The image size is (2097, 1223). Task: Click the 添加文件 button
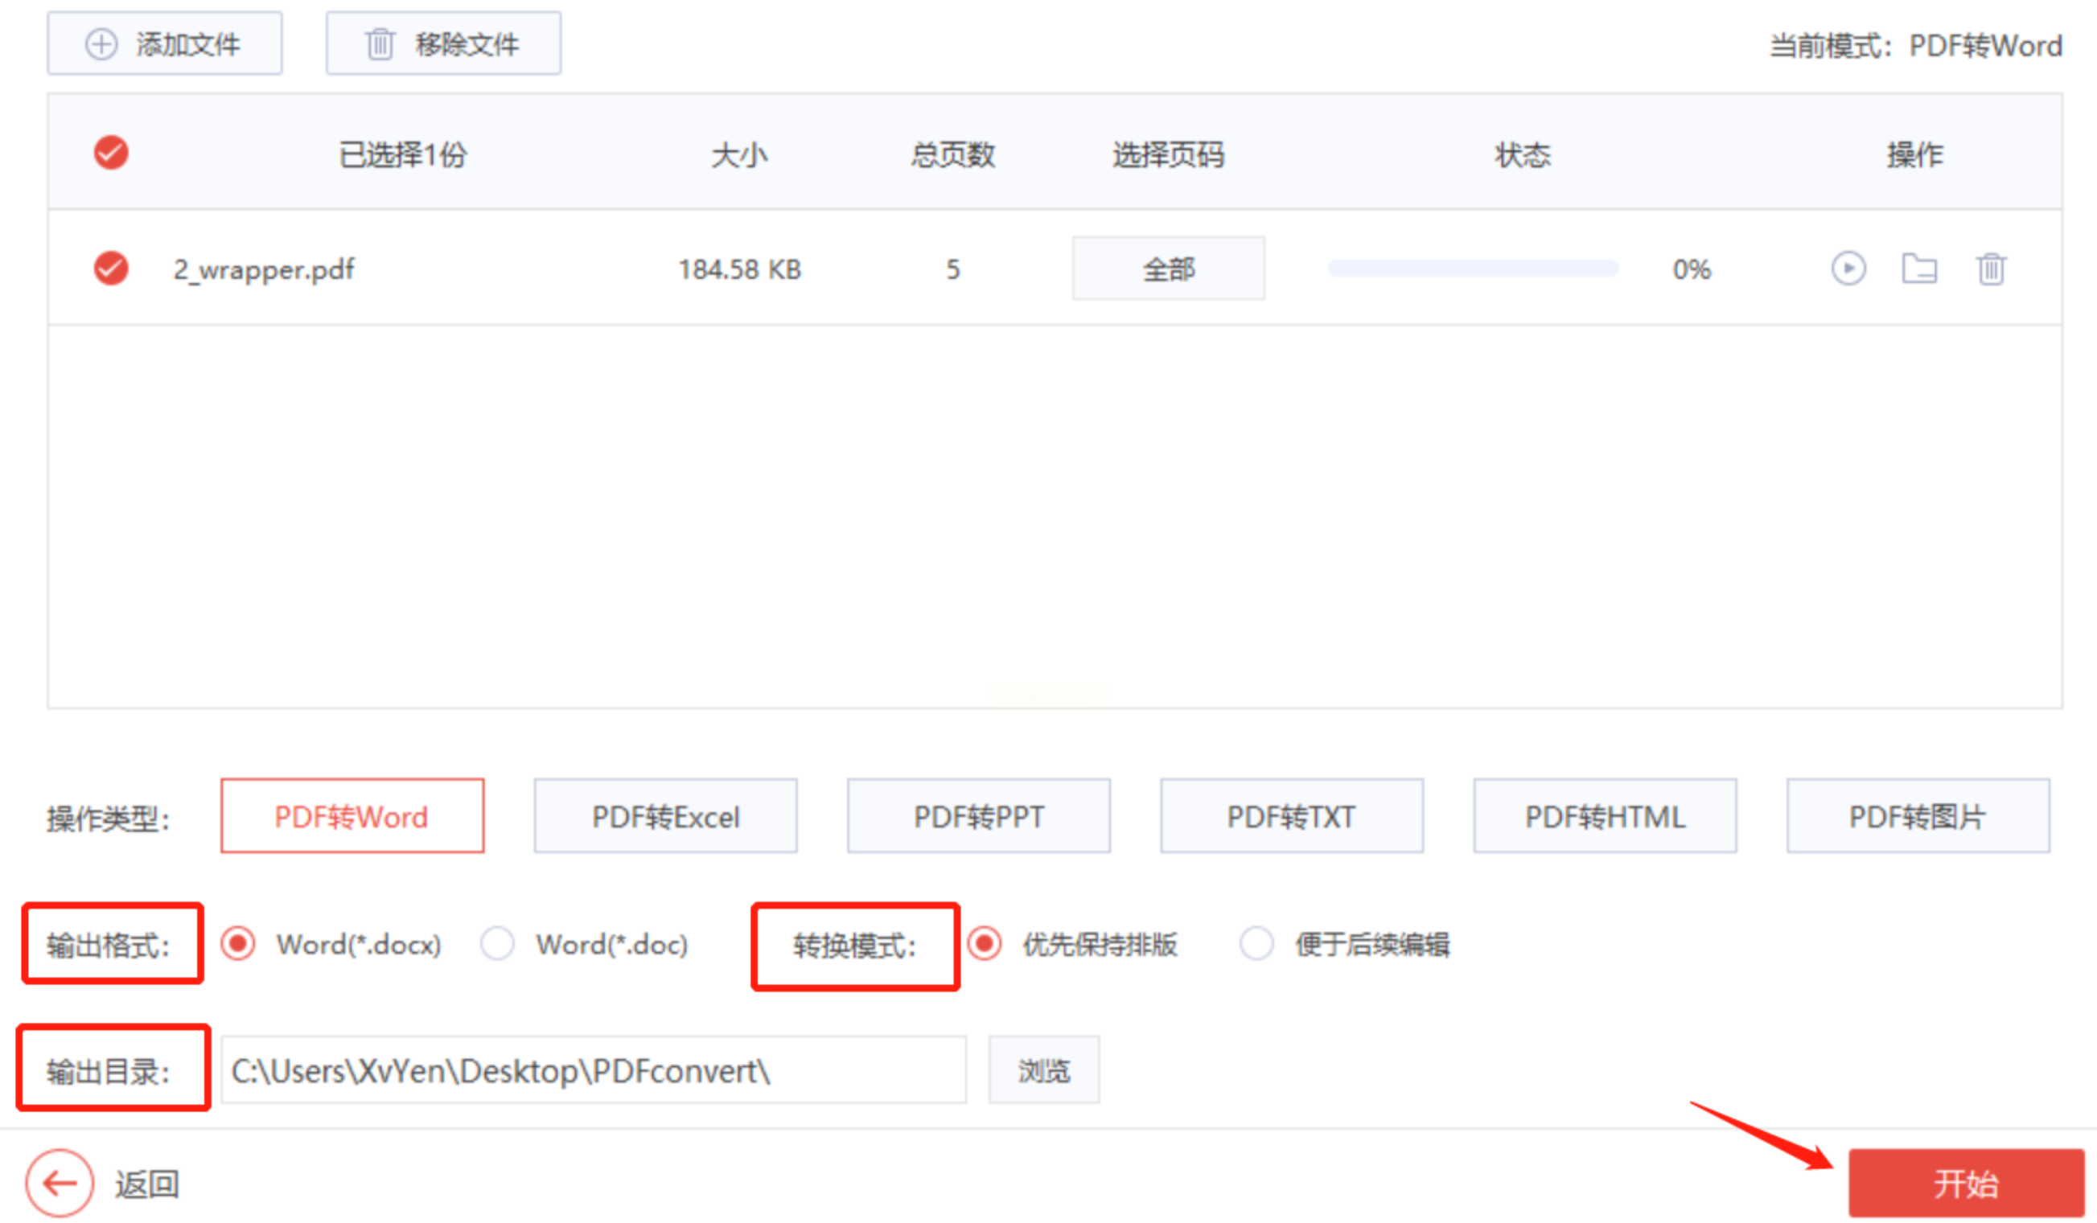click(165, 43)
